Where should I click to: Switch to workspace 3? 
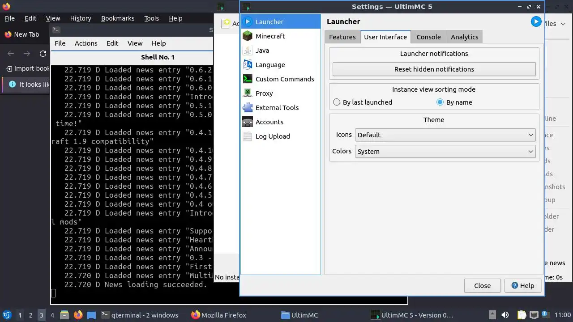pyautogui.click(x=41, y=315)
